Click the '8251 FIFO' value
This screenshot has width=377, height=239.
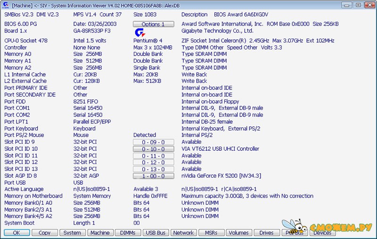tap(86, 102)
